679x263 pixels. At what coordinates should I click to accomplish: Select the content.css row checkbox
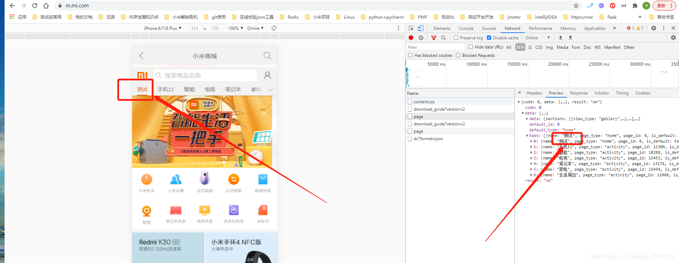click(410, 101)
